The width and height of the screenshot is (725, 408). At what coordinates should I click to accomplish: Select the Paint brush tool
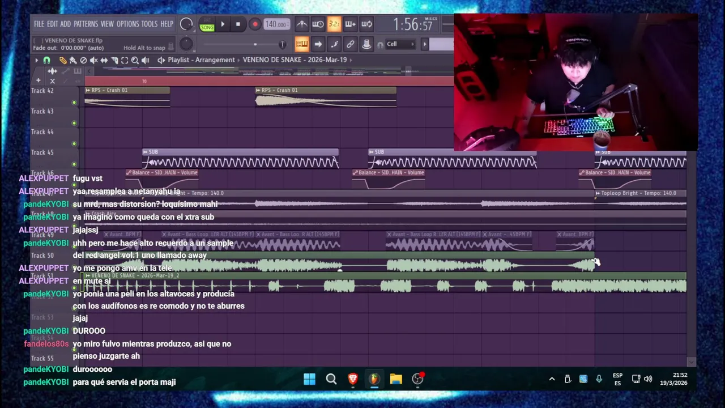click(x=73, y=60)
